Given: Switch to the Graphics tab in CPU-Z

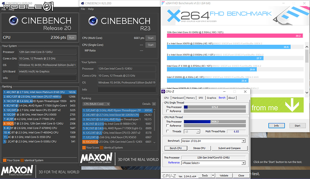Looking at the screenshot, I should click(211, 98).
